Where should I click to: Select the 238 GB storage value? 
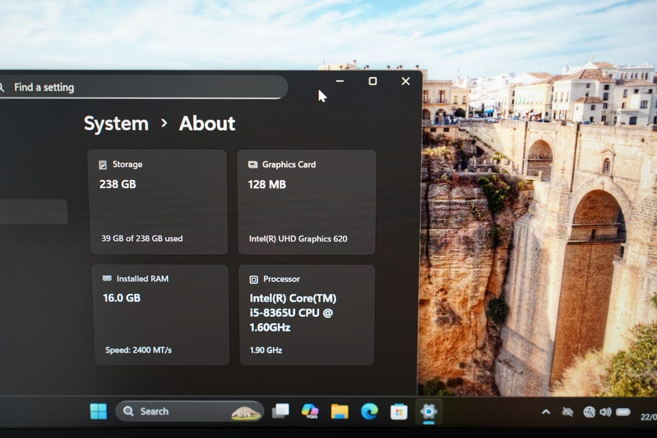click(x=118, y=184)
